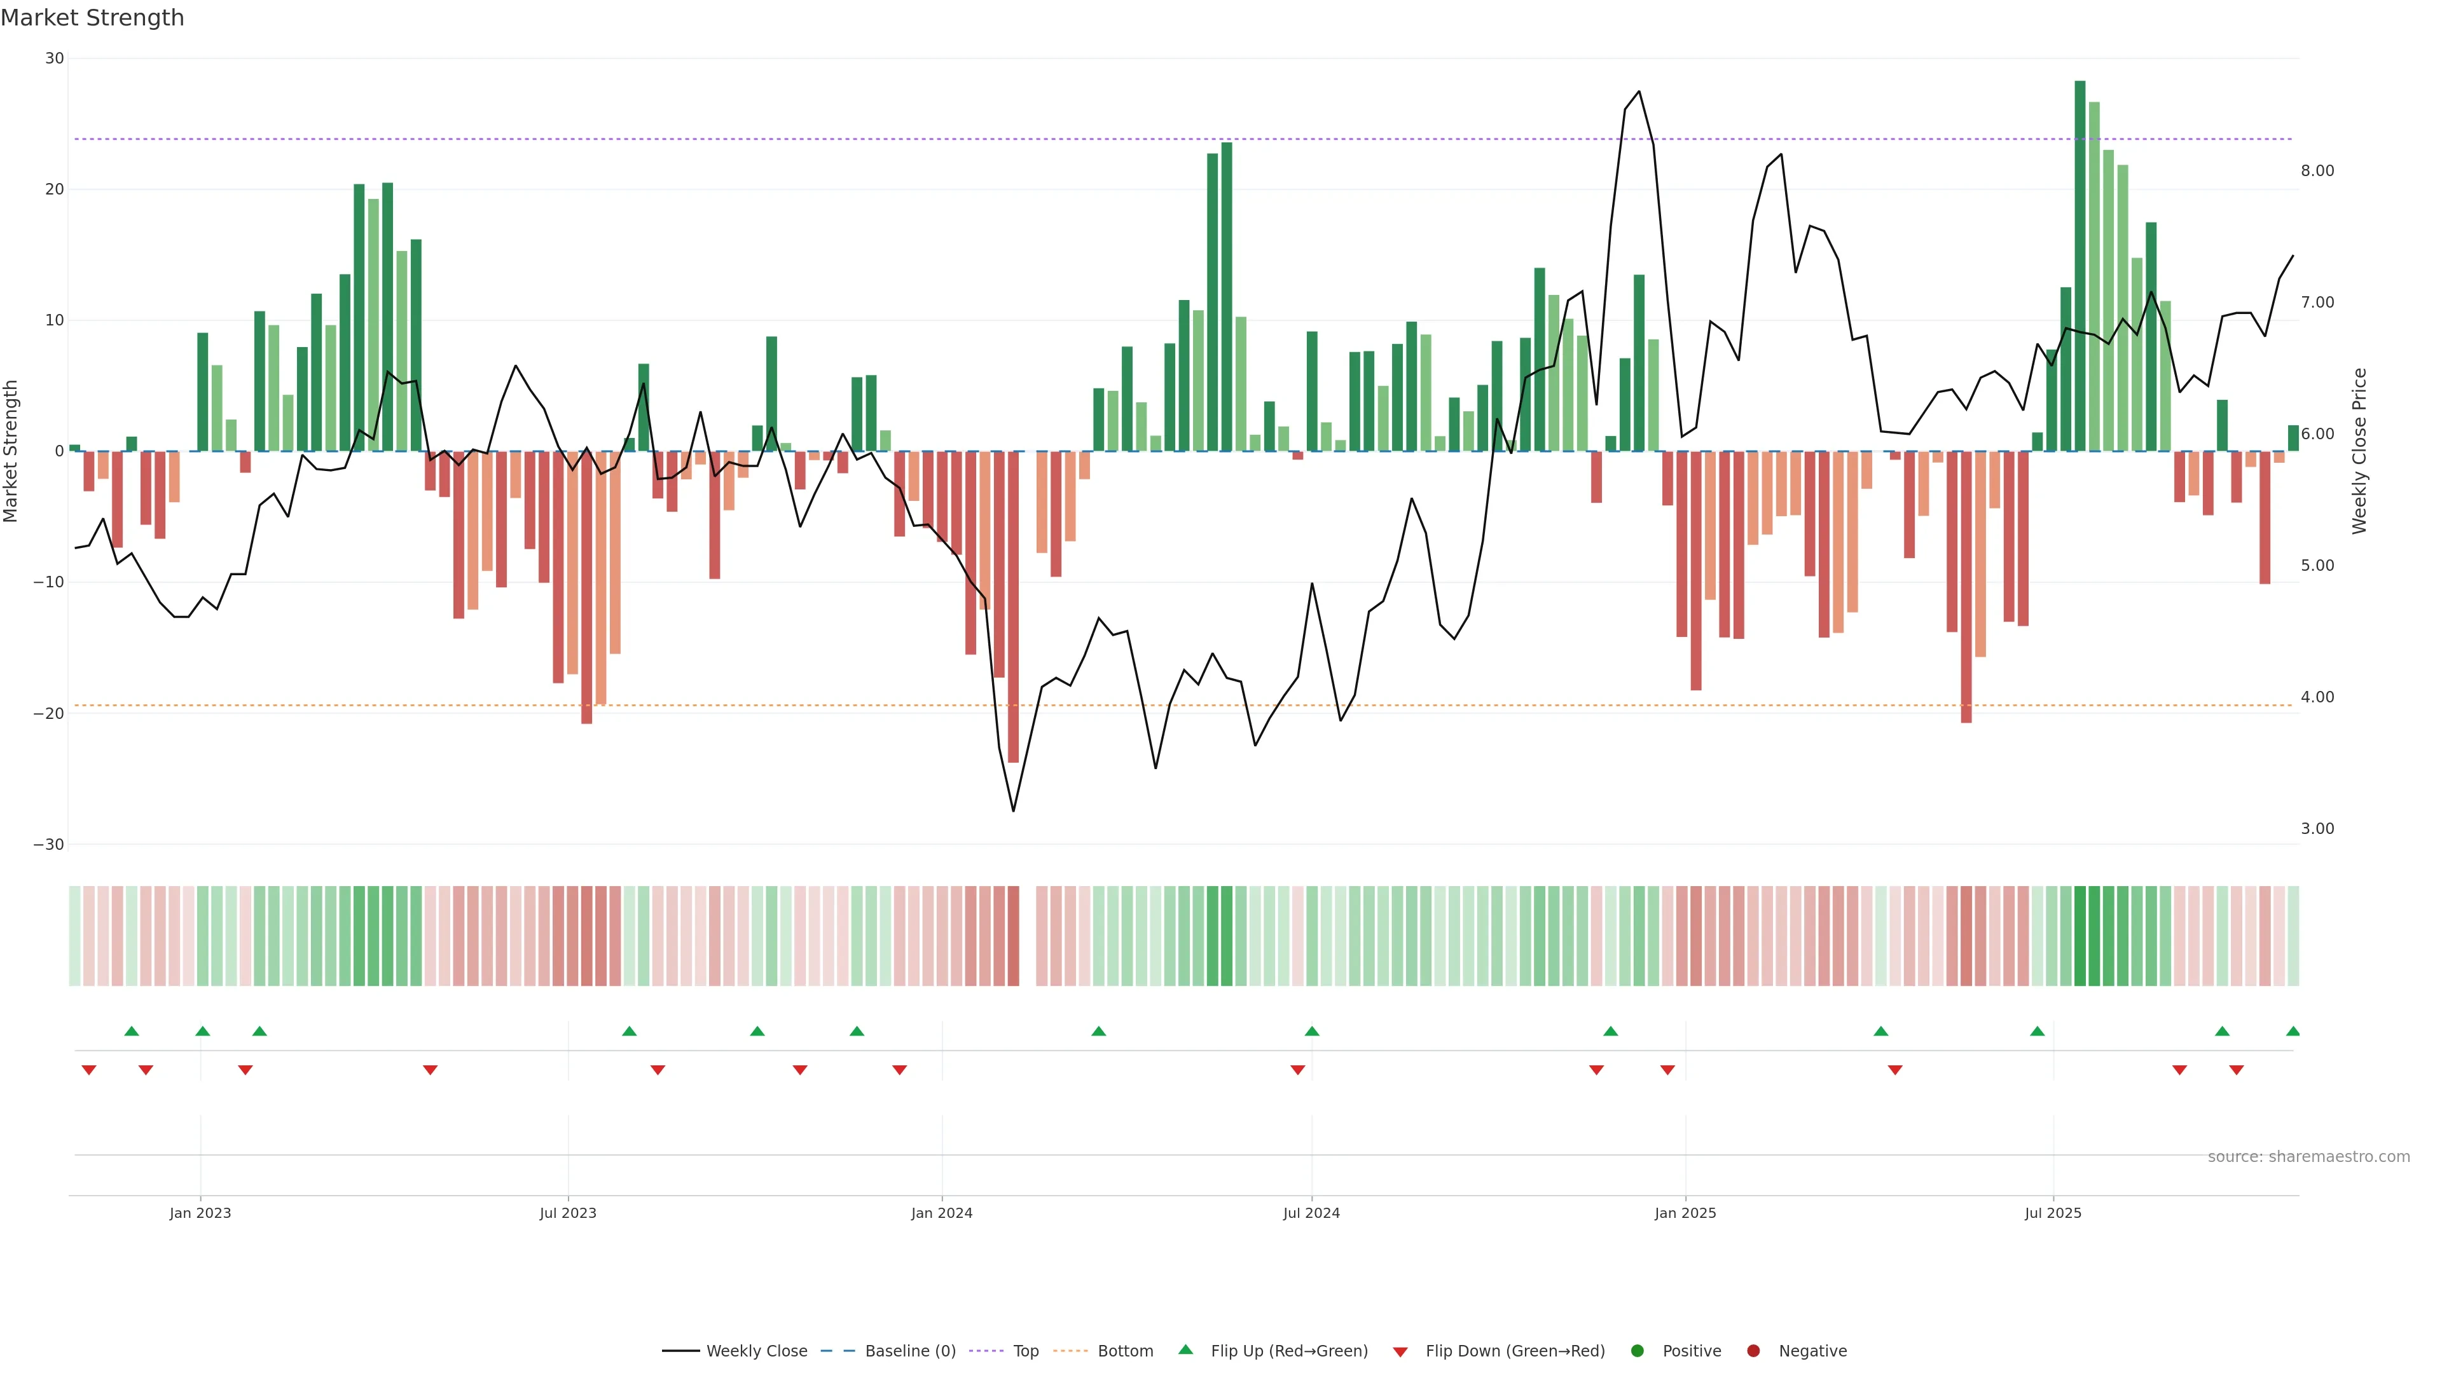Click the Weekly Close Price axis title
Screen dimensions: 2442x1373
[x=2359, y=451]
